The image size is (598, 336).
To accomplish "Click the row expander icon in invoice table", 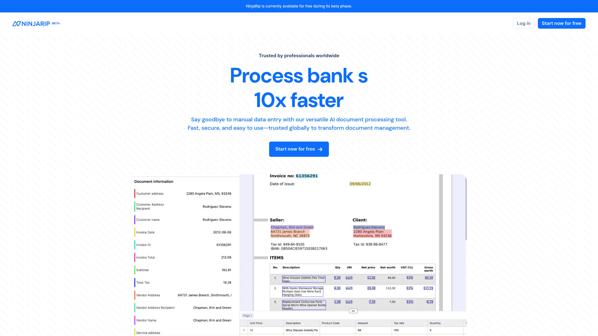I will 353,311.
